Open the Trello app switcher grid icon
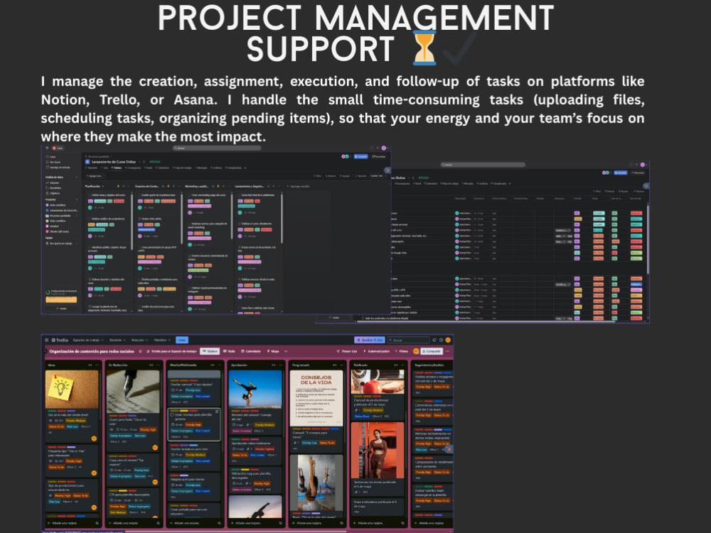The width and height of the screenshot is (711, 533). coord(47,340)
